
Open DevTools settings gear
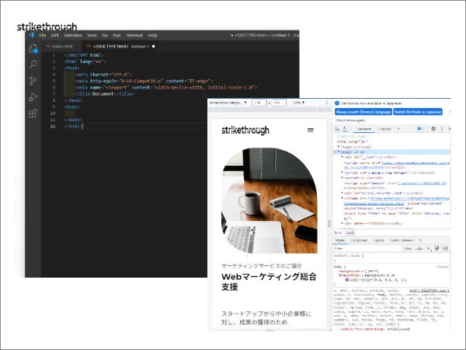click(x=434, y=128)
